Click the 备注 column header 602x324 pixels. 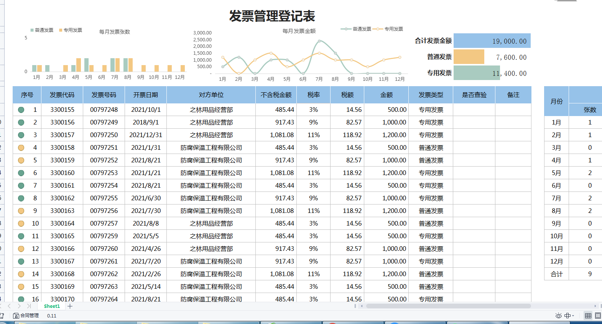click(513, 95)
